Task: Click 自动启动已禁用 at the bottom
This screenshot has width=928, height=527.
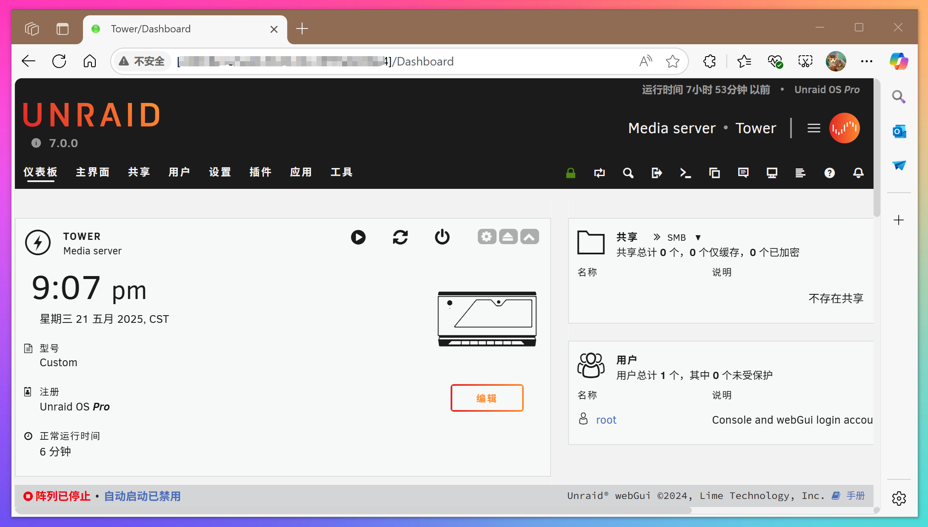Action: pyautogui.click(x=142, y=496)
